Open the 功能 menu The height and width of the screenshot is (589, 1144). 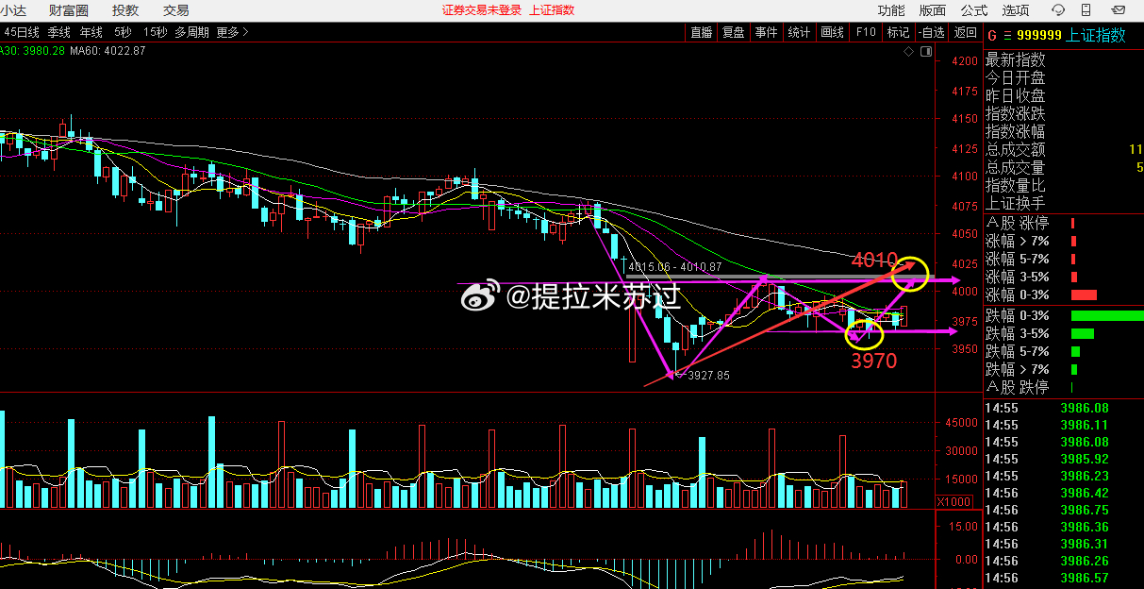pos(891,10)
